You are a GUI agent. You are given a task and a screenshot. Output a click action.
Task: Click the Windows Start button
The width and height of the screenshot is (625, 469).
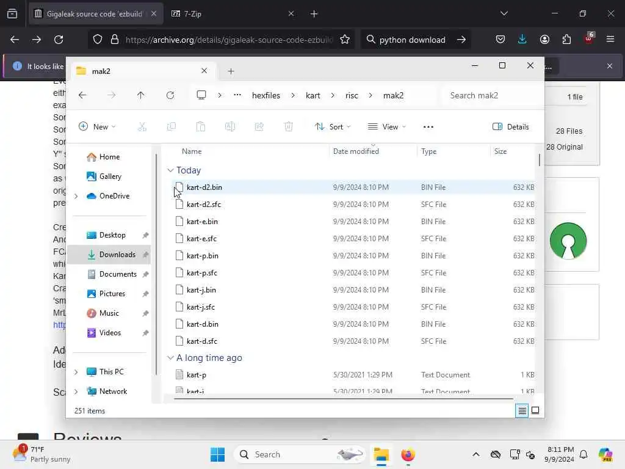218,454
